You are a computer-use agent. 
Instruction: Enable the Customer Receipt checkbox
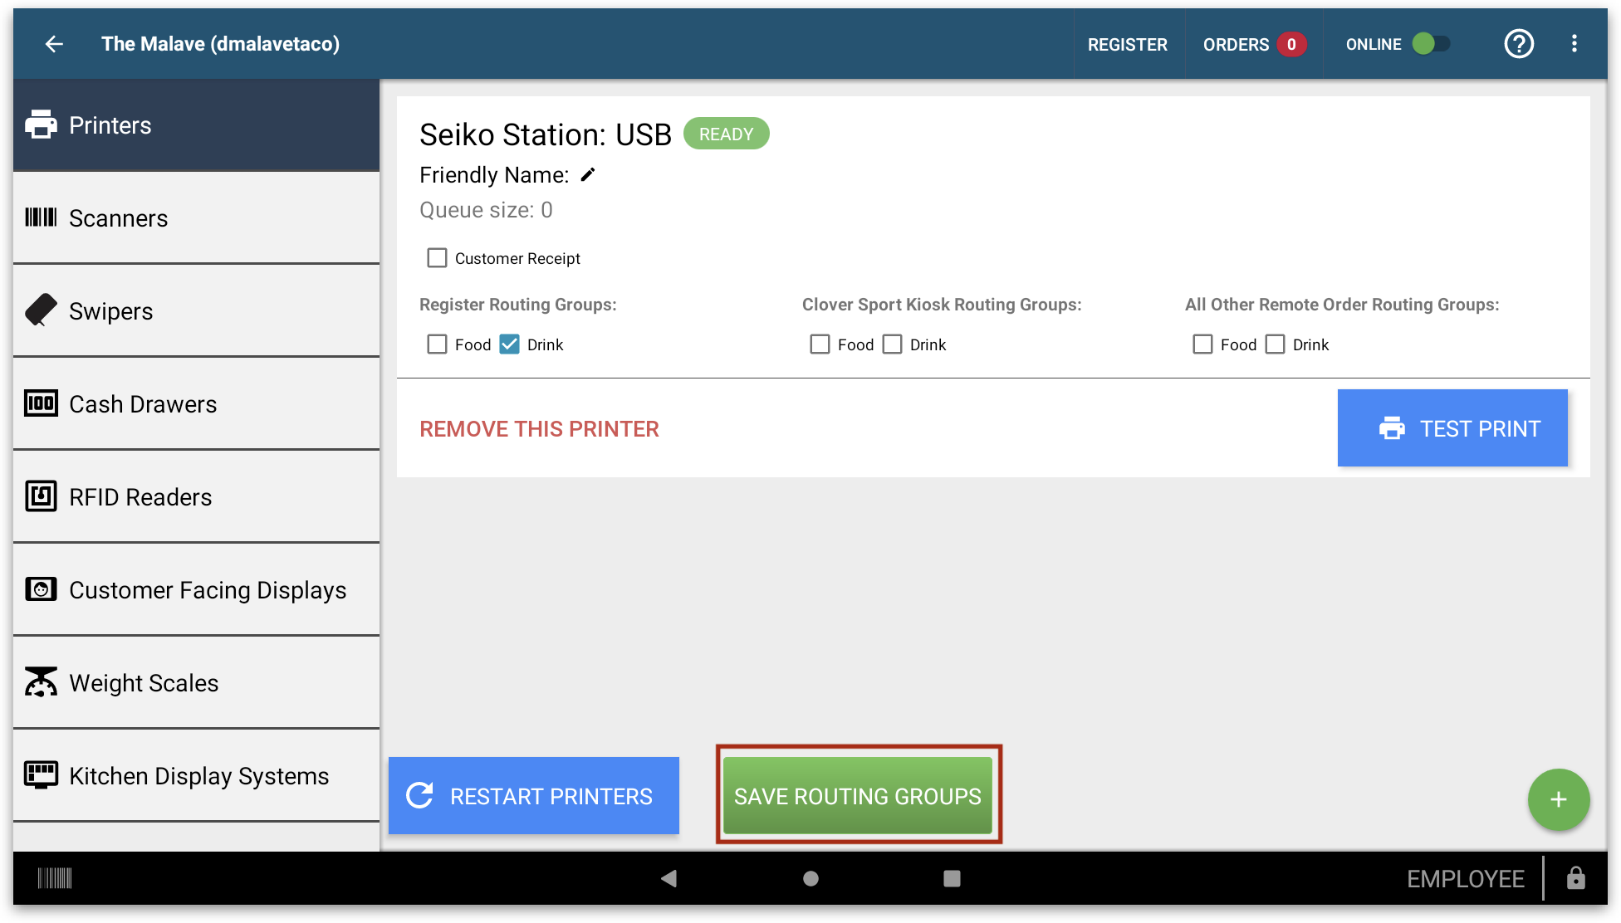point(438,257)
